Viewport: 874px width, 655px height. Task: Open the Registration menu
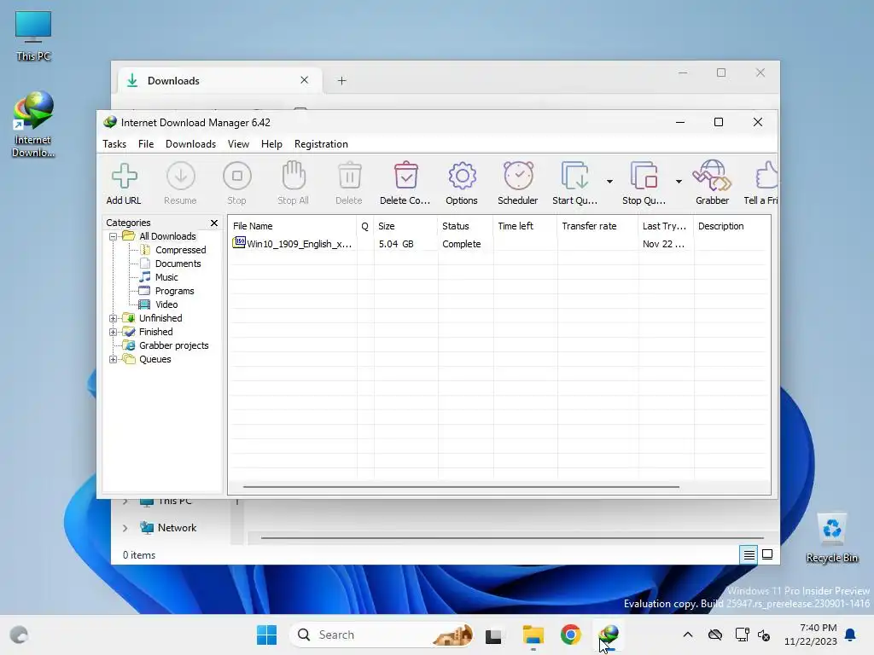point(321,144)
